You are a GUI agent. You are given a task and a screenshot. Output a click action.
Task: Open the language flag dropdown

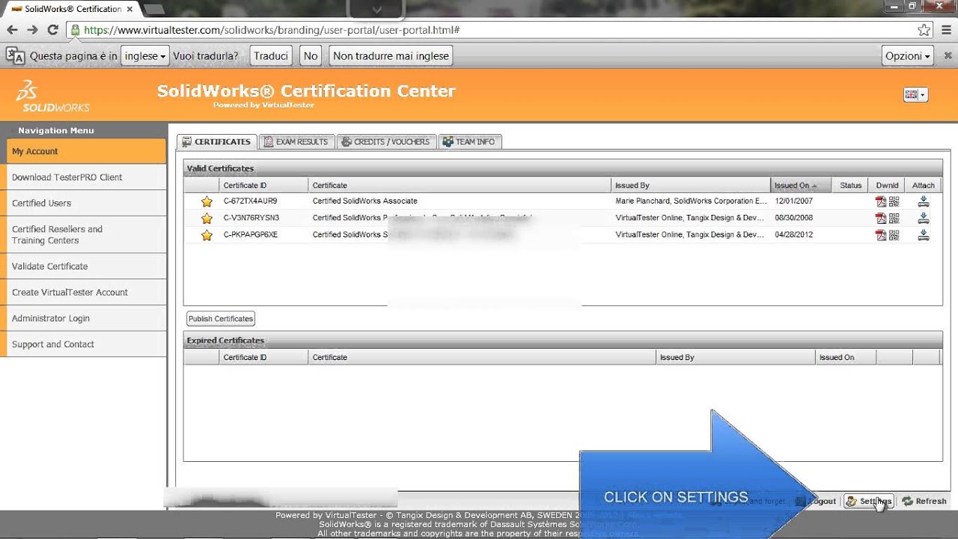915,94
